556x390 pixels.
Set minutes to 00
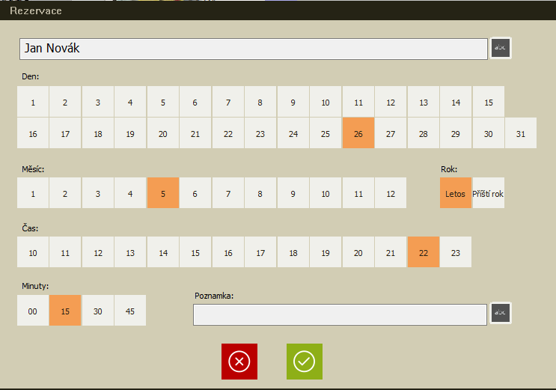click(x=33, y=311)
